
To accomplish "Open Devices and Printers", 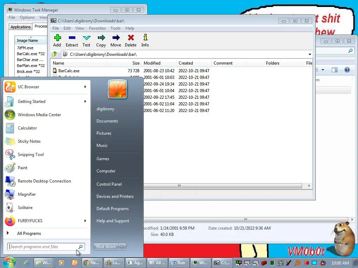I will tap(115, 196).
